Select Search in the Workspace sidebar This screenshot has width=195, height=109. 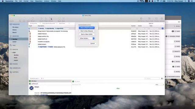pyautogui.click(x=14, y=32)
